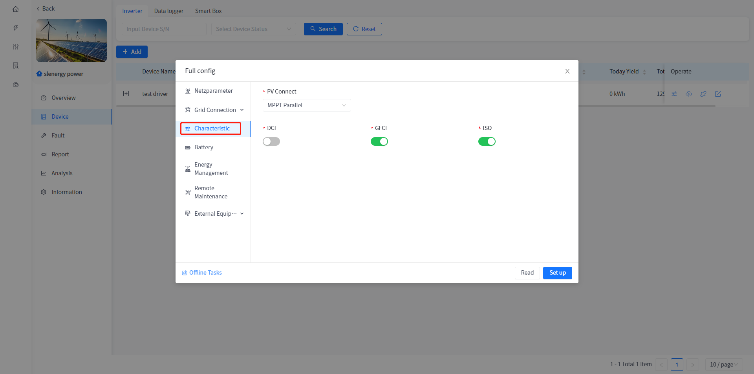This screenshot has width=754, height=374.
Task: Click the lightning bolt sidebar icon
Action: [16, 27]
